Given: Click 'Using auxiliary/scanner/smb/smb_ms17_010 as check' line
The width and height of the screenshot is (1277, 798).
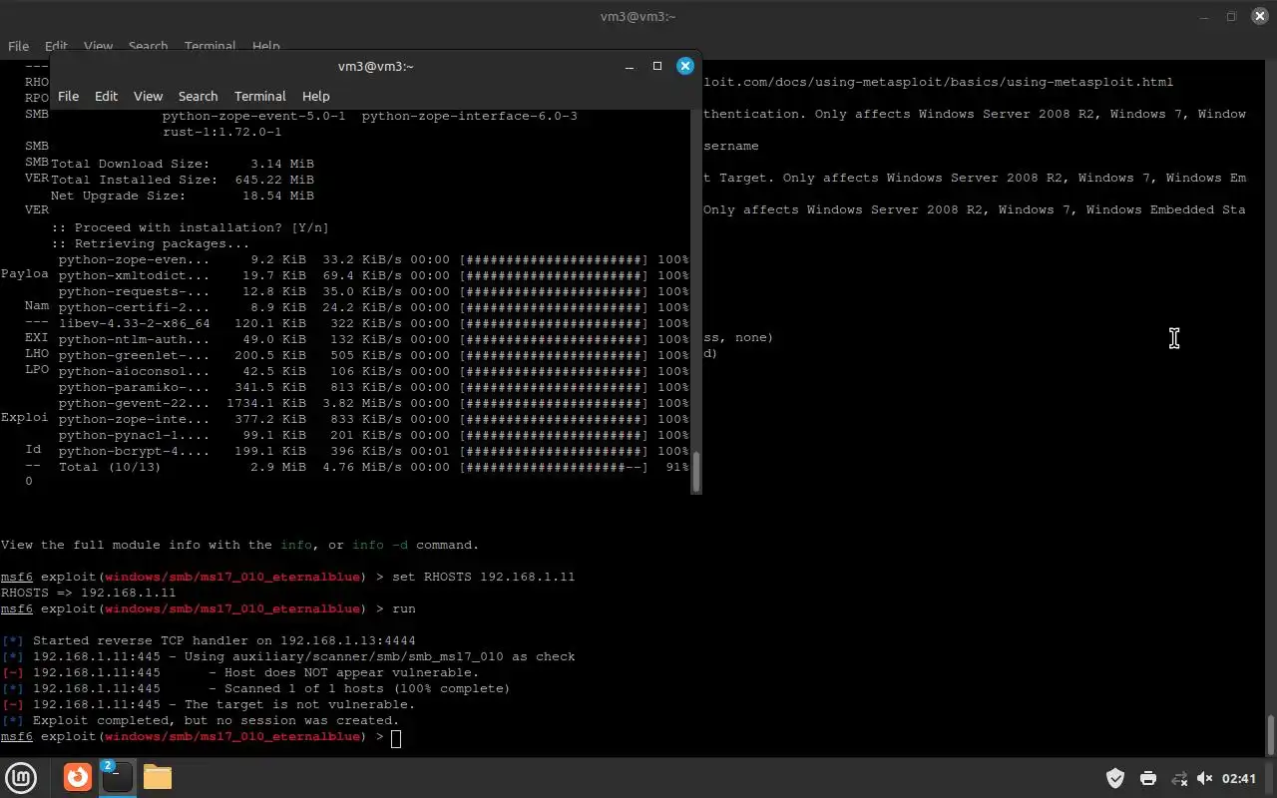Looking at the screenshot, I should click(x=287, y=656).
